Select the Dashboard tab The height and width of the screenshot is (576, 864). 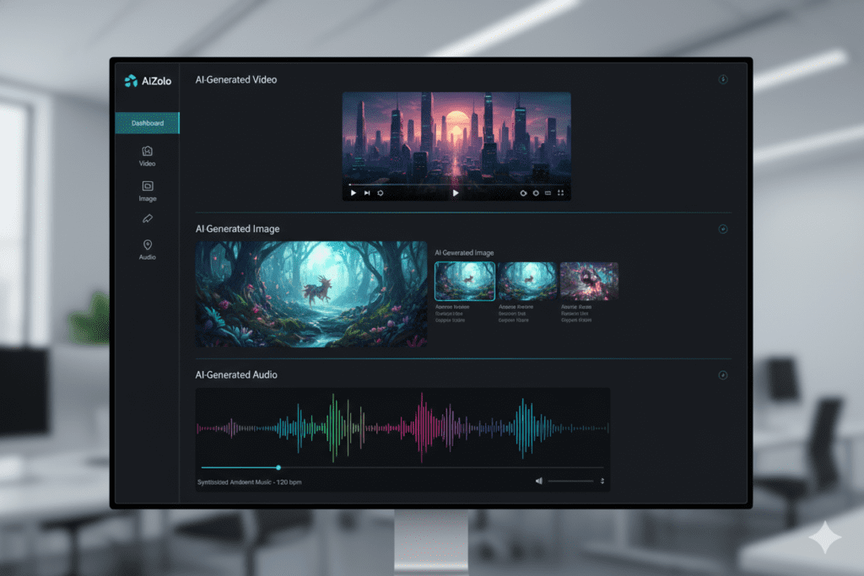pyautogui.click(x=148, y=123)
